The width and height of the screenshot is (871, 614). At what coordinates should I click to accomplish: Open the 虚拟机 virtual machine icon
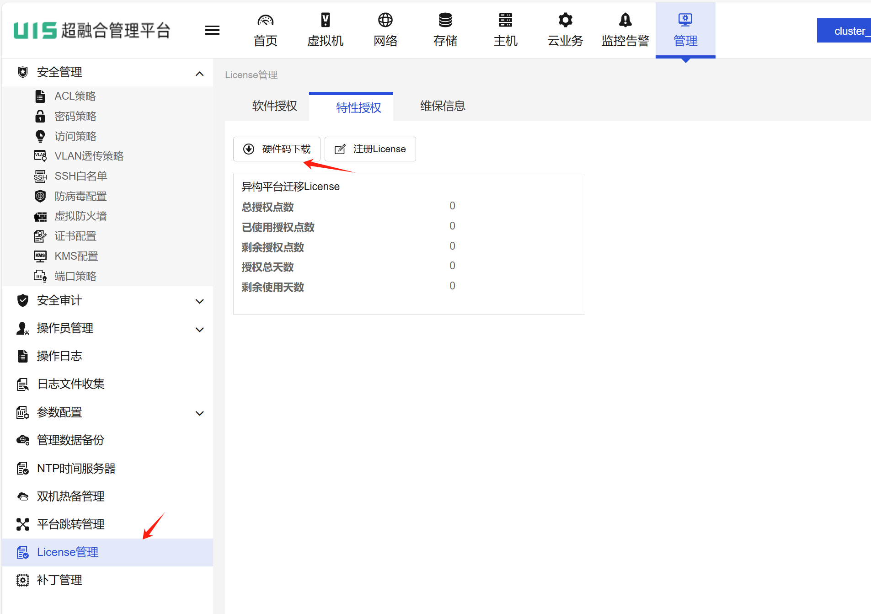[325, 20]
